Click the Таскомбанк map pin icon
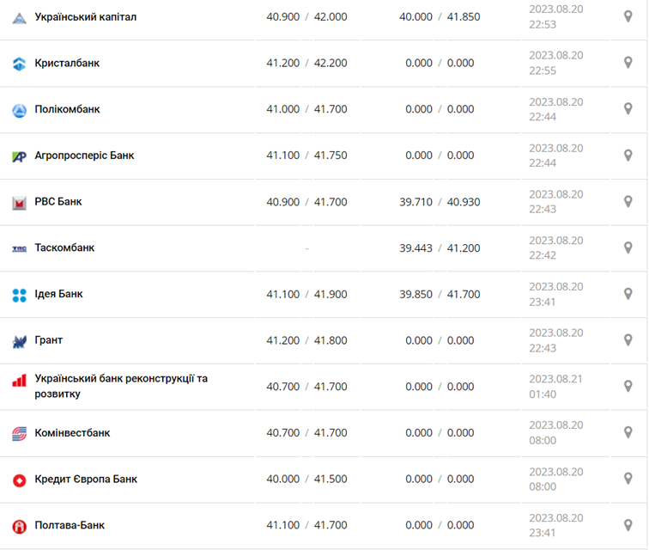The image size is (649, 550). 628,247
